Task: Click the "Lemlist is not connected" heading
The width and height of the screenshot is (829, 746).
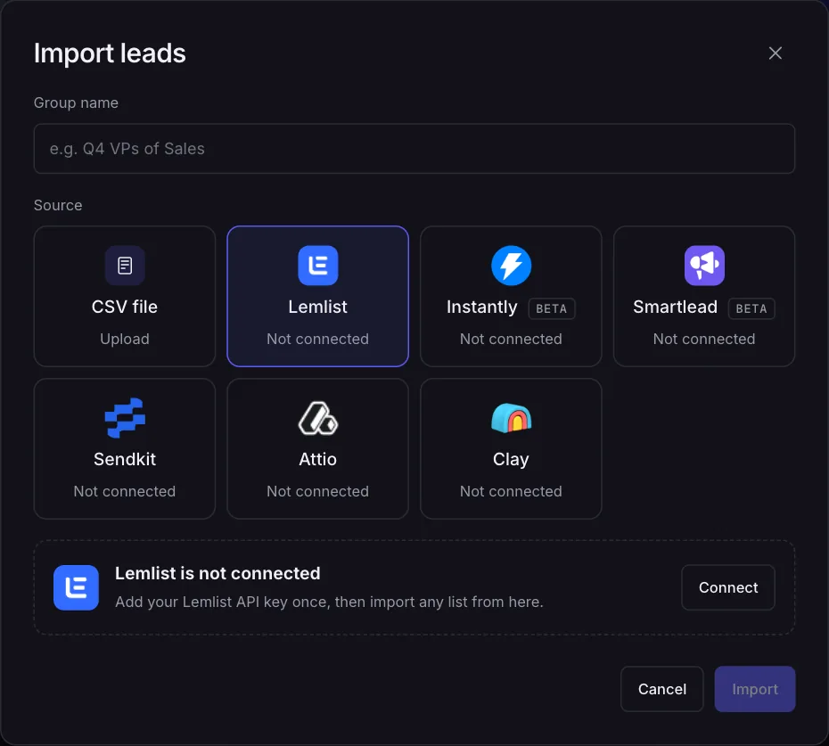Action: point(218,573)
